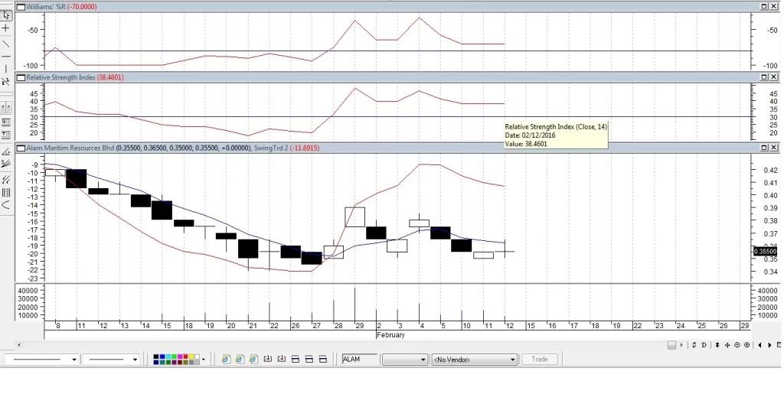Select the arrow pointer tool
Image resolution: width=784 pixels, height=420 pixels.
point(6,15)
